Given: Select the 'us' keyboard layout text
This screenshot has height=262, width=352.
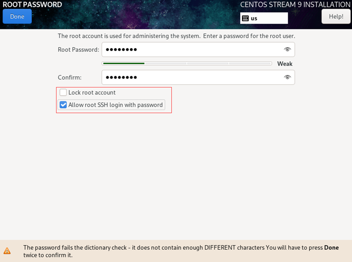Looking at the screenshot, I should pyautogui.click(x=254, y=18).
